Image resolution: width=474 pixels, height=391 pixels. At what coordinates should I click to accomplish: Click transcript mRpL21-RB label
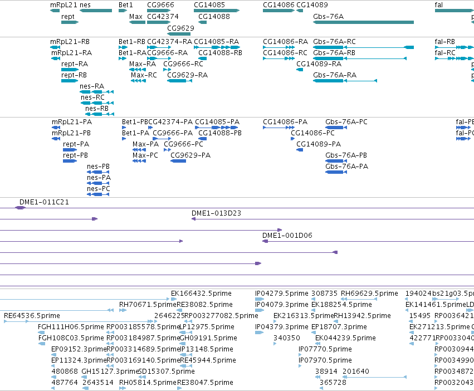tap(70, 42)
